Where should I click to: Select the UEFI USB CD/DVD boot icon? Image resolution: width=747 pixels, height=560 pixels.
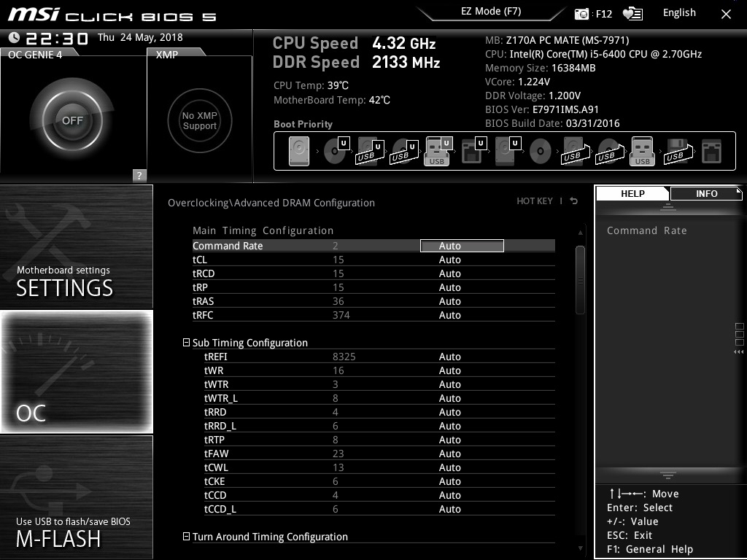(404, 152)
